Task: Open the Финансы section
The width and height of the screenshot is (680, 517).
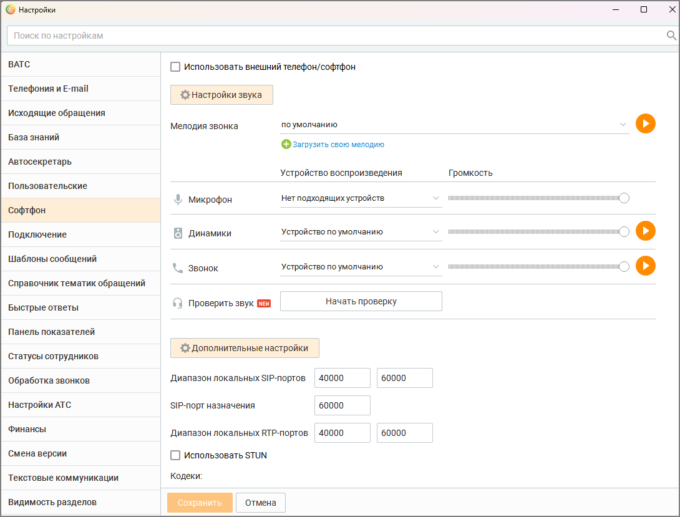Action: [80, 429]
